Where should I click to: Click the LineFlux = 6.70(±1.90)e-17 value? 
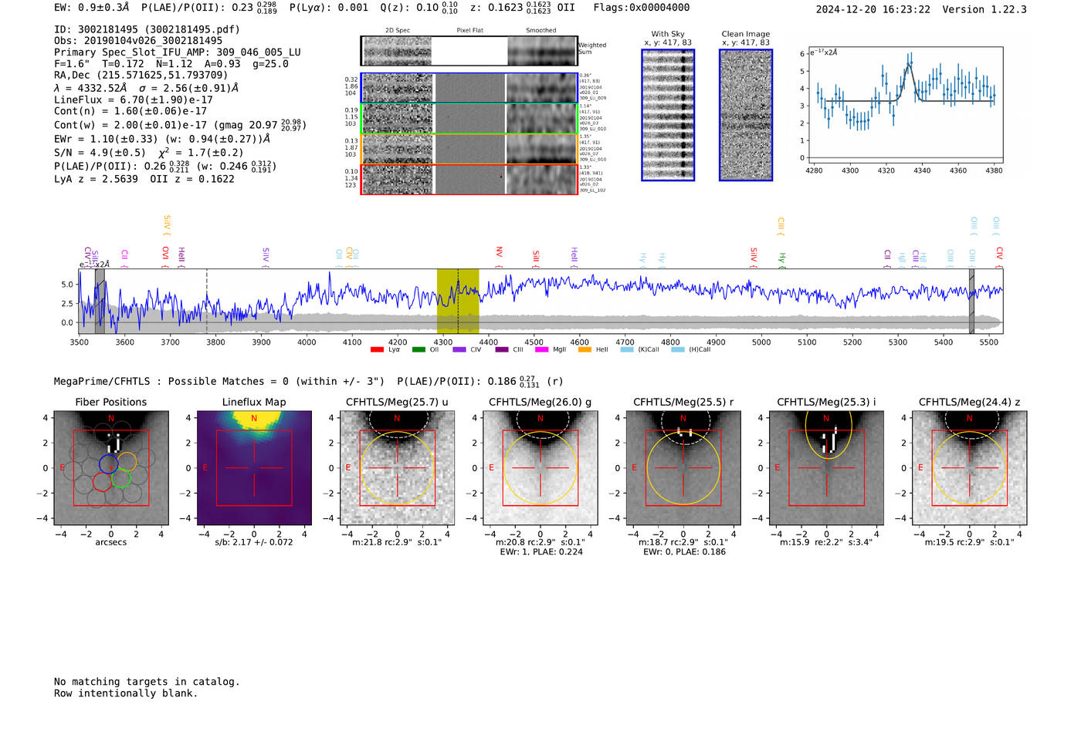coord(134,99)
